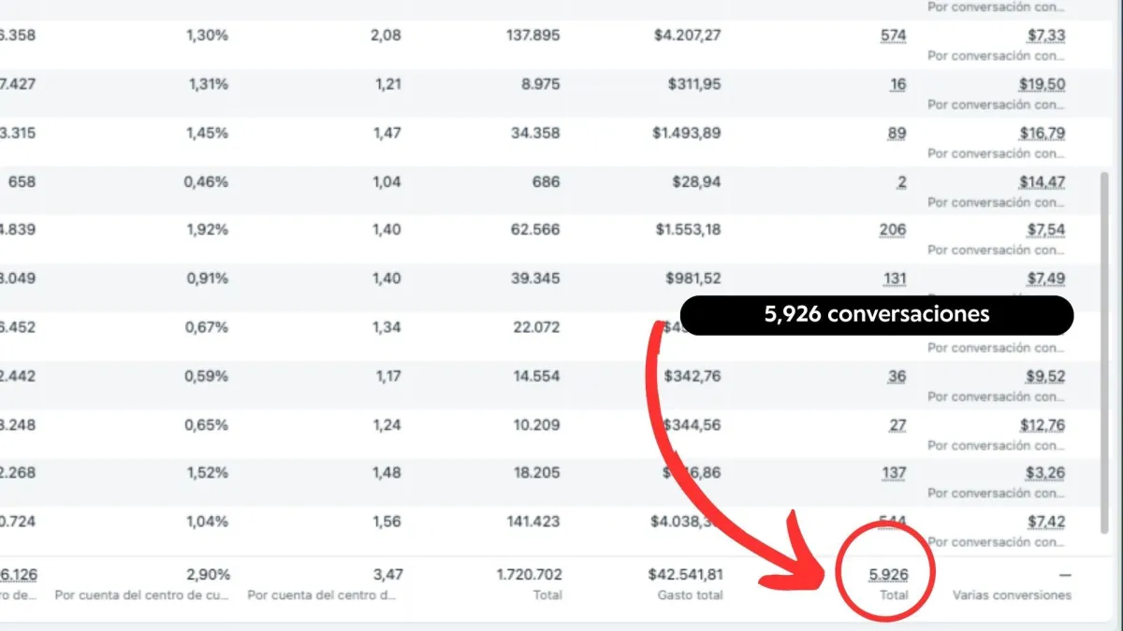Click the 5,926 conversaciones black label

(876, 315)
